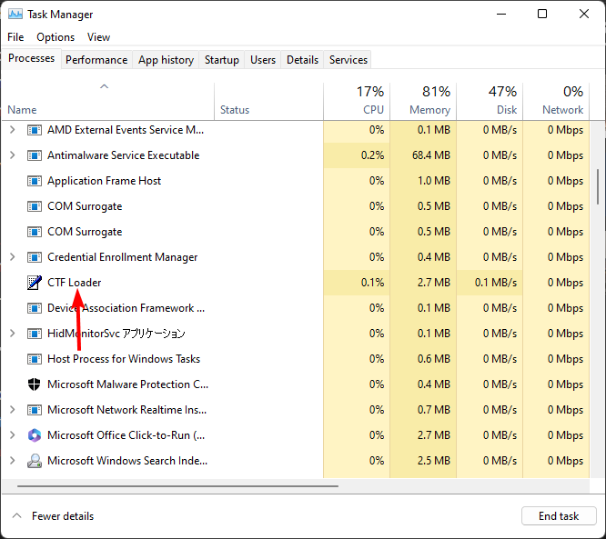This screenshot has height=539, width=606.
Task: Switch to the Startup tab
Action: [221, 60]
